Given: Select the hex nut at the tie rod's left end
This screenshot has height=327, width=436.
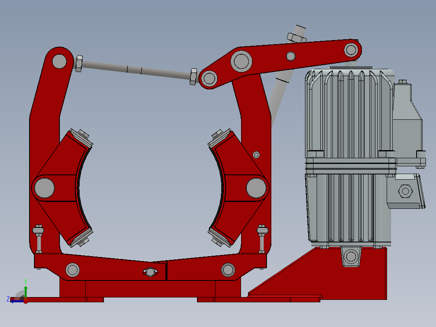Looking at the screenshot, I should pyautogui.click(x=79, y=64).
